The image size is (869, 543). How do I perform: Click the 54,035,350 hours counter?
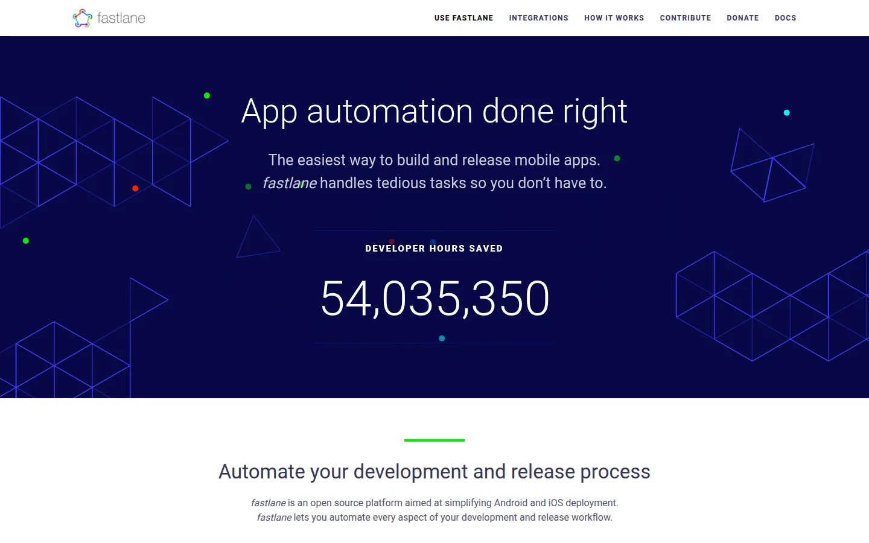click(x=434, y=298)
